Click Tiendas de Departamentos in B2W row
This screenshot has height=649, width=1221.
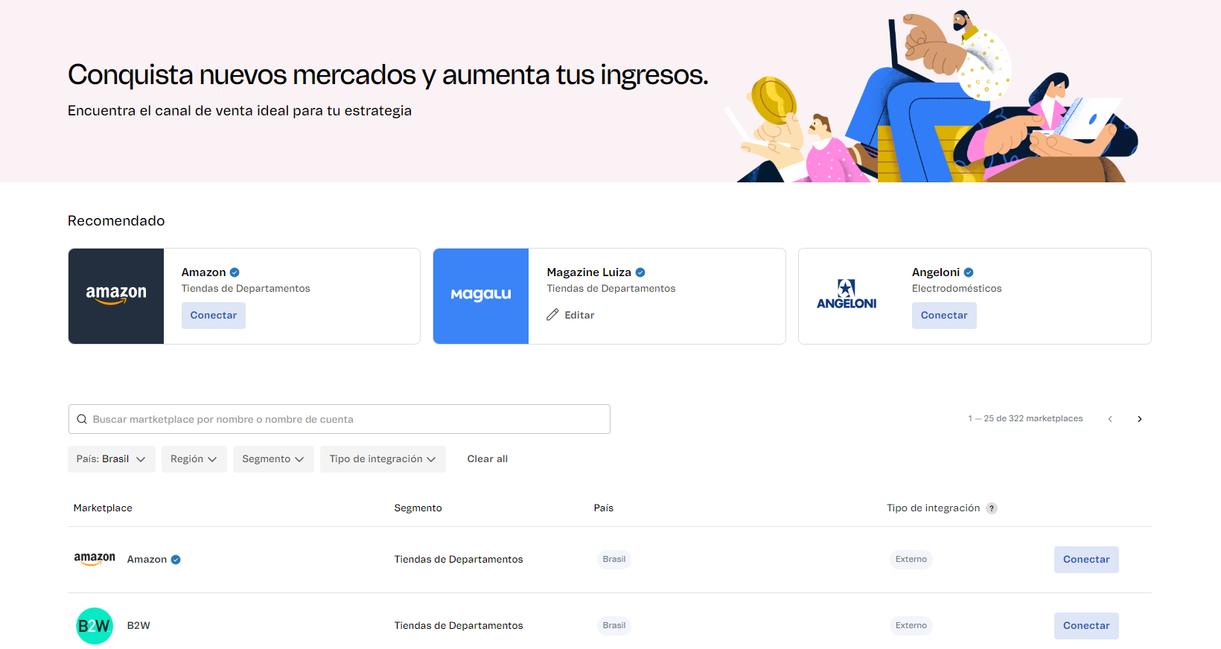(459, 626)
